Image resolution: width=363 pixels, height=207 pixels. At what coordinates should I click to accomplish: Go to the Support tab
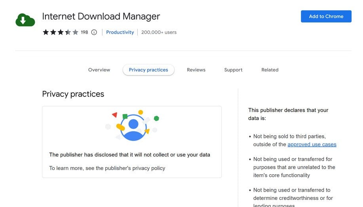click(x=233, y=70)
